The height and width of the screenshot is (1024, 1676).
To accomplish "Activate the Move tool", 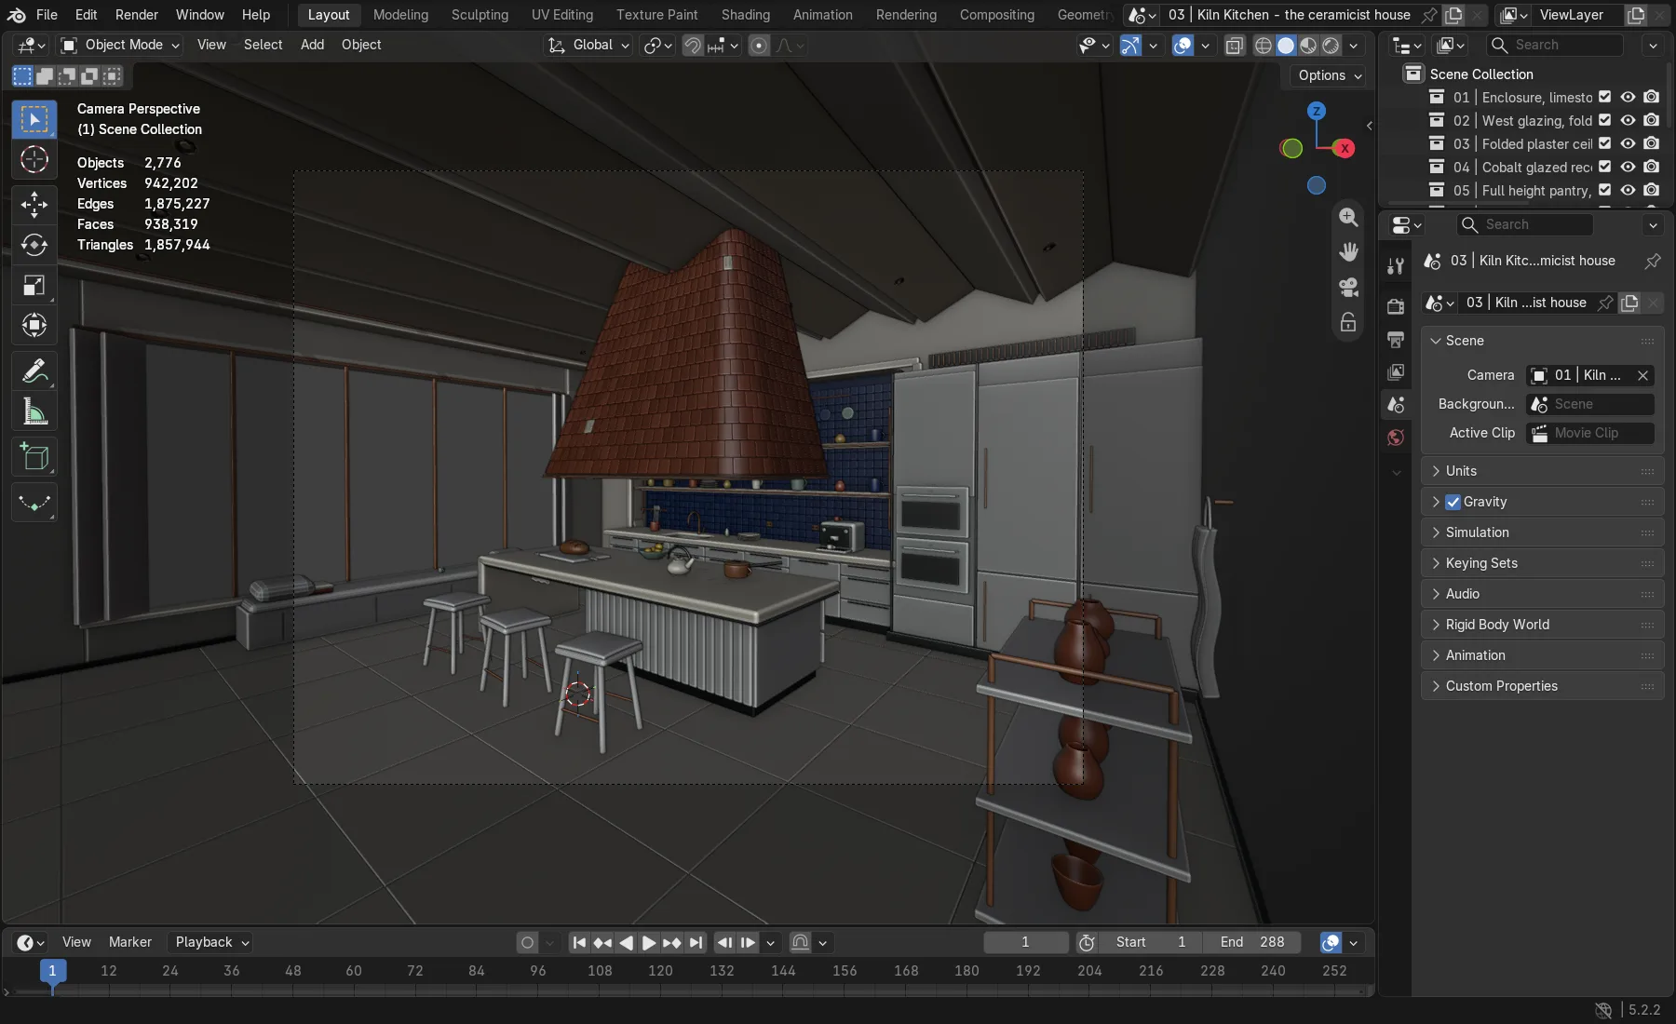I will [34, 204].
